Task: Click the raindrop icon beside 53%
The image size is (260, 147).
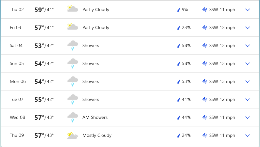Action: tap(179, 82)
